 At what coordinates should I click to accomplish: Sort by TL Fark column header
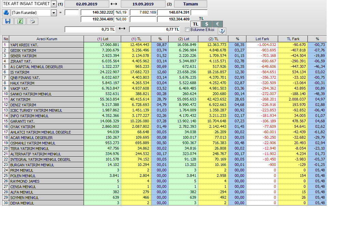pos(293,39)
